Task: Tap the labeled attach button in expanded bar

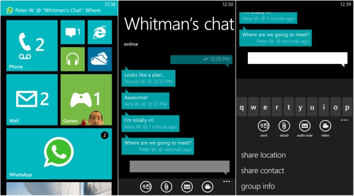Action: tap(284, 128)
